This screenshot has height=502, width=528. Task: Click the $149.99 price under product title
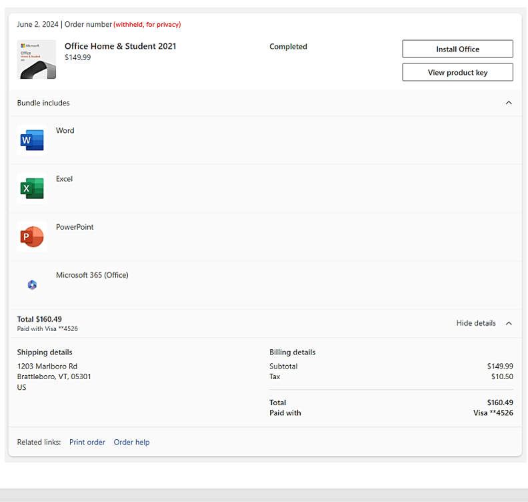(78, 57)
